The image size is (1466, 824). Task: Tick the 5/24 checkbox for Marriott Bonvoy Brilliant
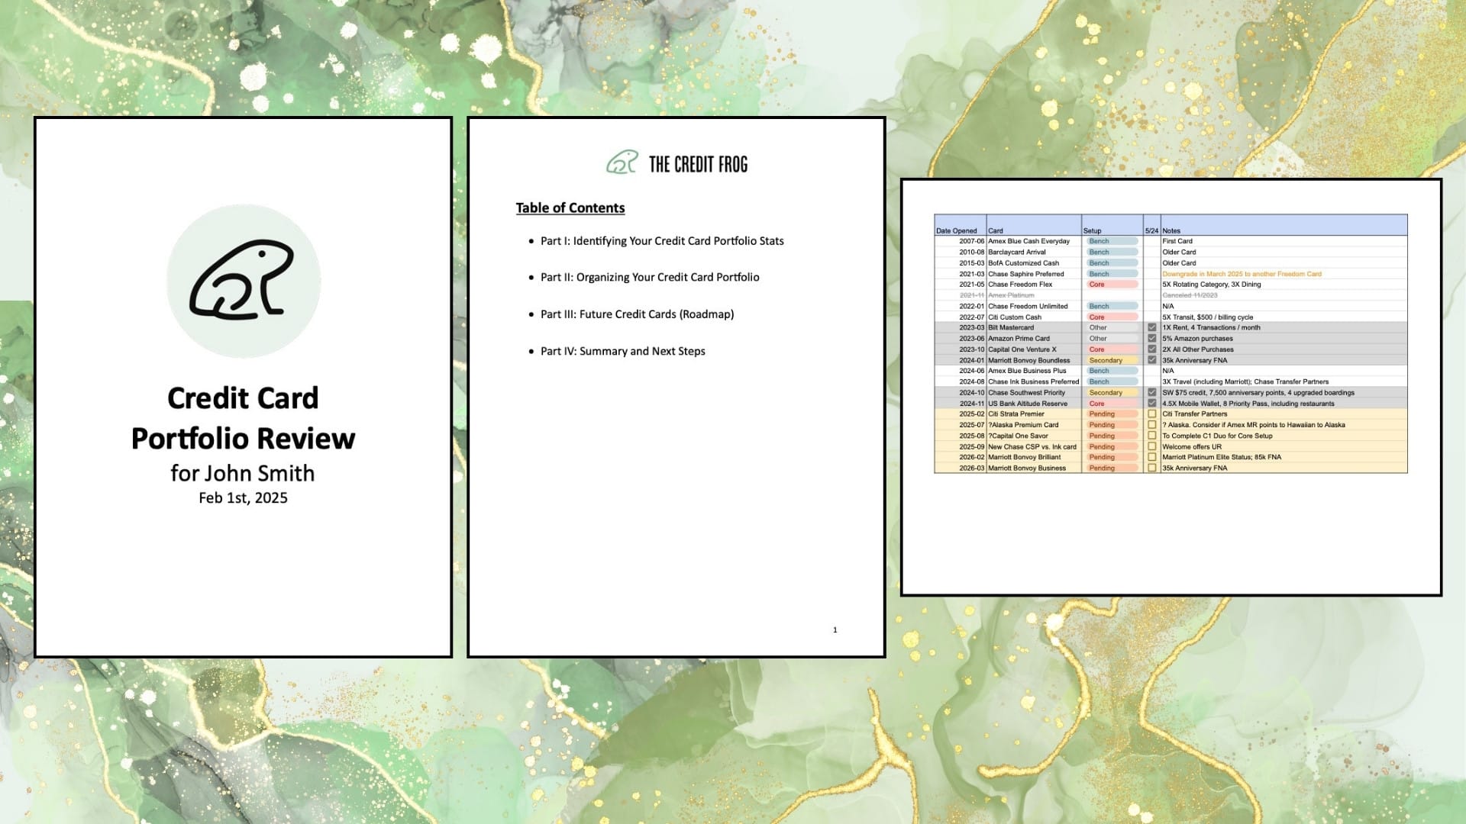(1151, 457)
